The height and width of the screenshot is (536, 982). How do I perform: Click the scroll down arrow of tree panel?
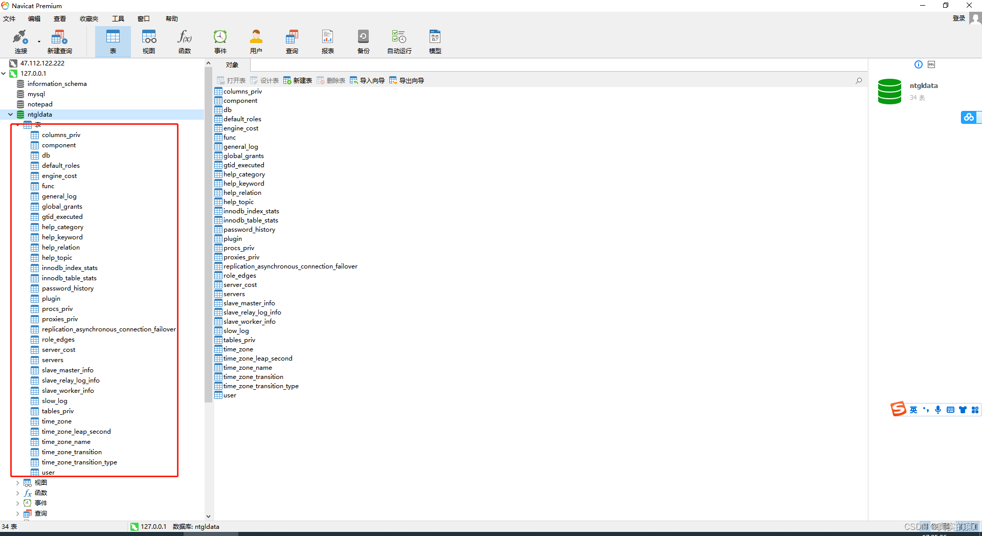pos(208,517)
